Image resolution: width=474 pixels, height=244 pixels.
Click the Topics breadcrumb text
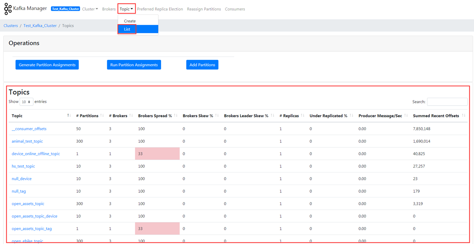[68, 26]
